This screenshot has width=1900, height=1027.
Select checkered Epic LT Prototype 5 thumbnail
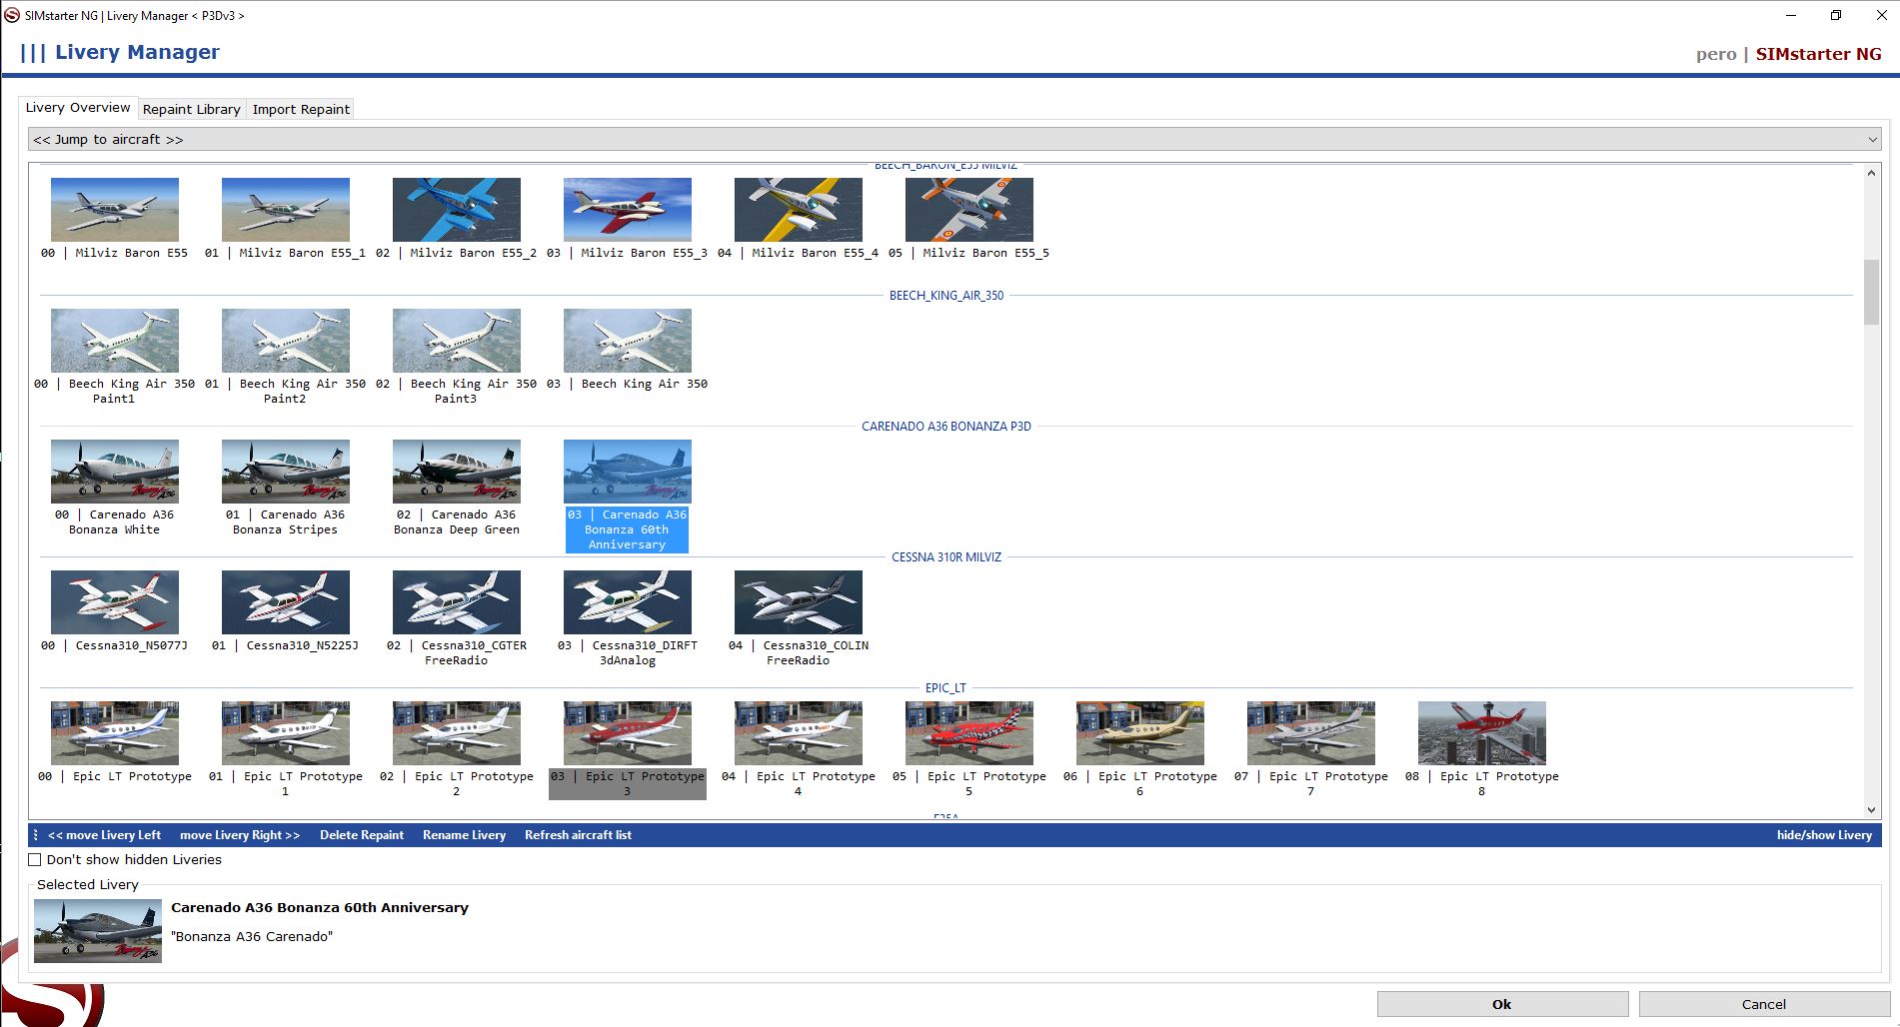click(969, 733)
